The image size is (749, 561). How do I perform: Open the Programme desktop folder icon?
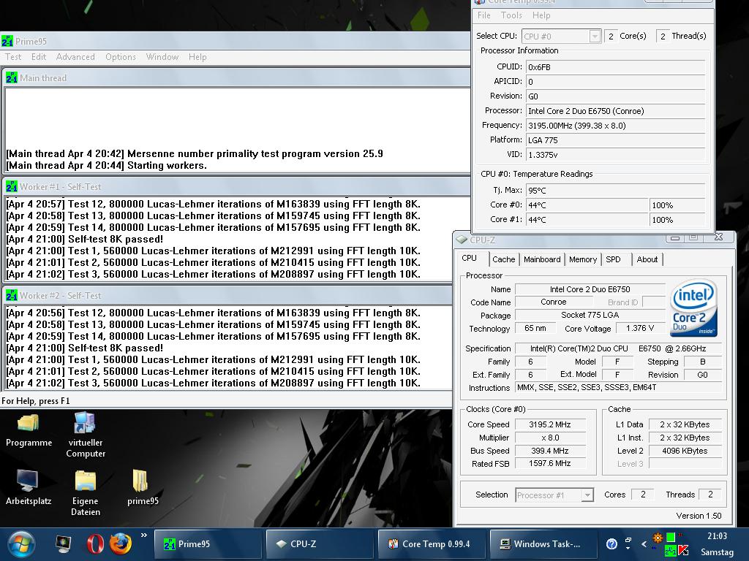[x=29, y=430]
